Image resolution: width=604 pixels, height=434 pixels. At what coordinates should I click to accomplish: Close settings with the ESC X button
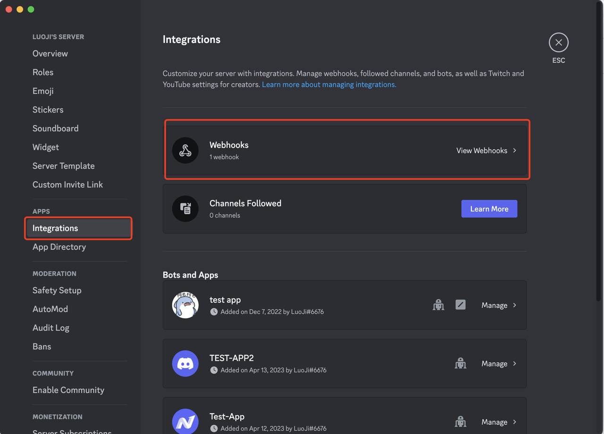click(559, 42)
